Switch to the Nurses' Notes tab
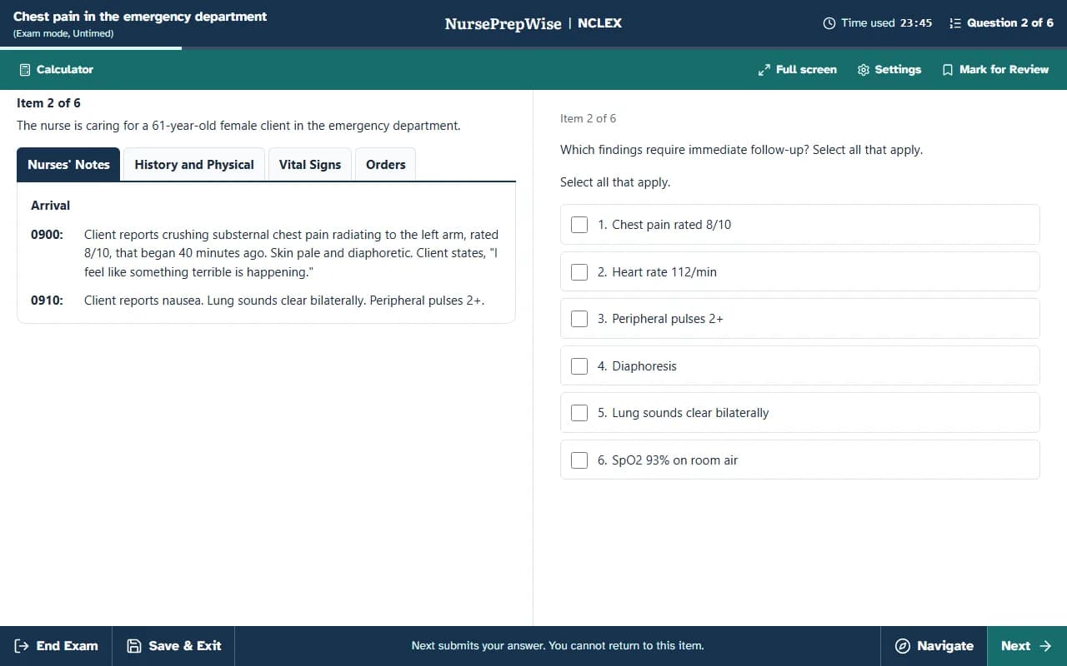1067x666 pixels. pos(68,165)
